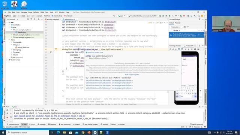
Task: Click the red Stop app icon in toolbar
Action: tap(184, 16)
